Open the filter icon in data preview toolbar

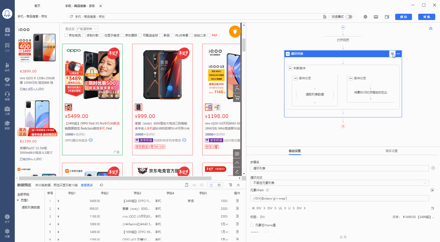[231, 185]
